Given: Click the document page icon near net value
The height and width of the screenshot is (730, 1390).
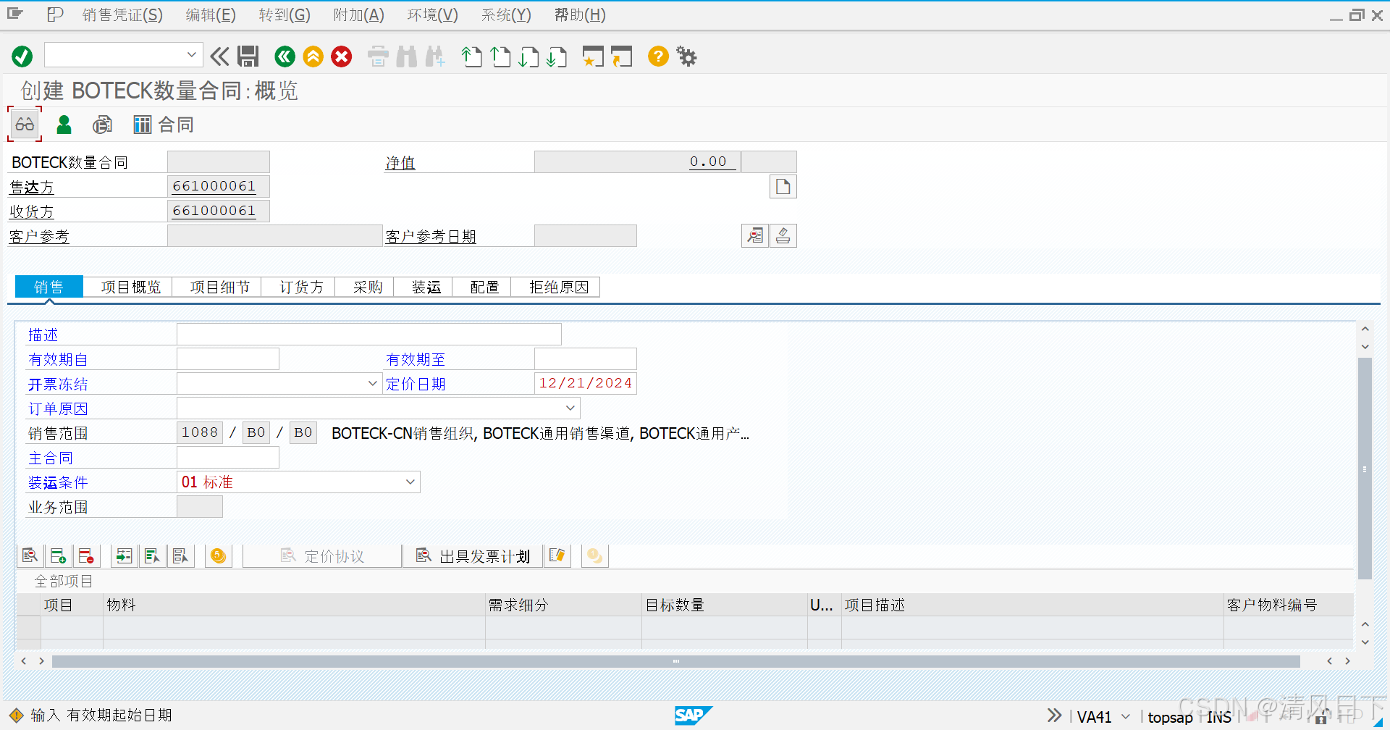Looking at the screenshot, I should coord(783,187).
